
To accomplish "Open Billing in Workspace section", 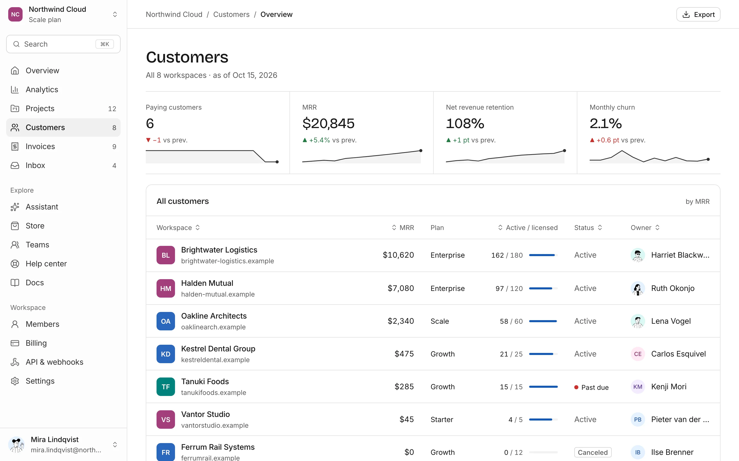I will tap(63, 343).
